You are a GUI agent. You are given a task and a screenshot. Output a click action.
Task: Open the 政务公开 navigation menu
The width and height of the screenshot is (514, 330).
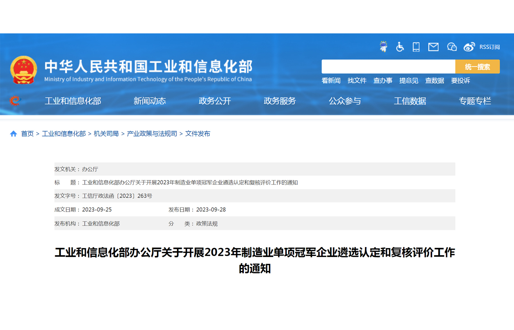(x=215, y=101)
